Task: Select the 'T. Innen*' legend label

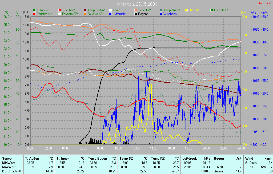Action: click(43, 10)
